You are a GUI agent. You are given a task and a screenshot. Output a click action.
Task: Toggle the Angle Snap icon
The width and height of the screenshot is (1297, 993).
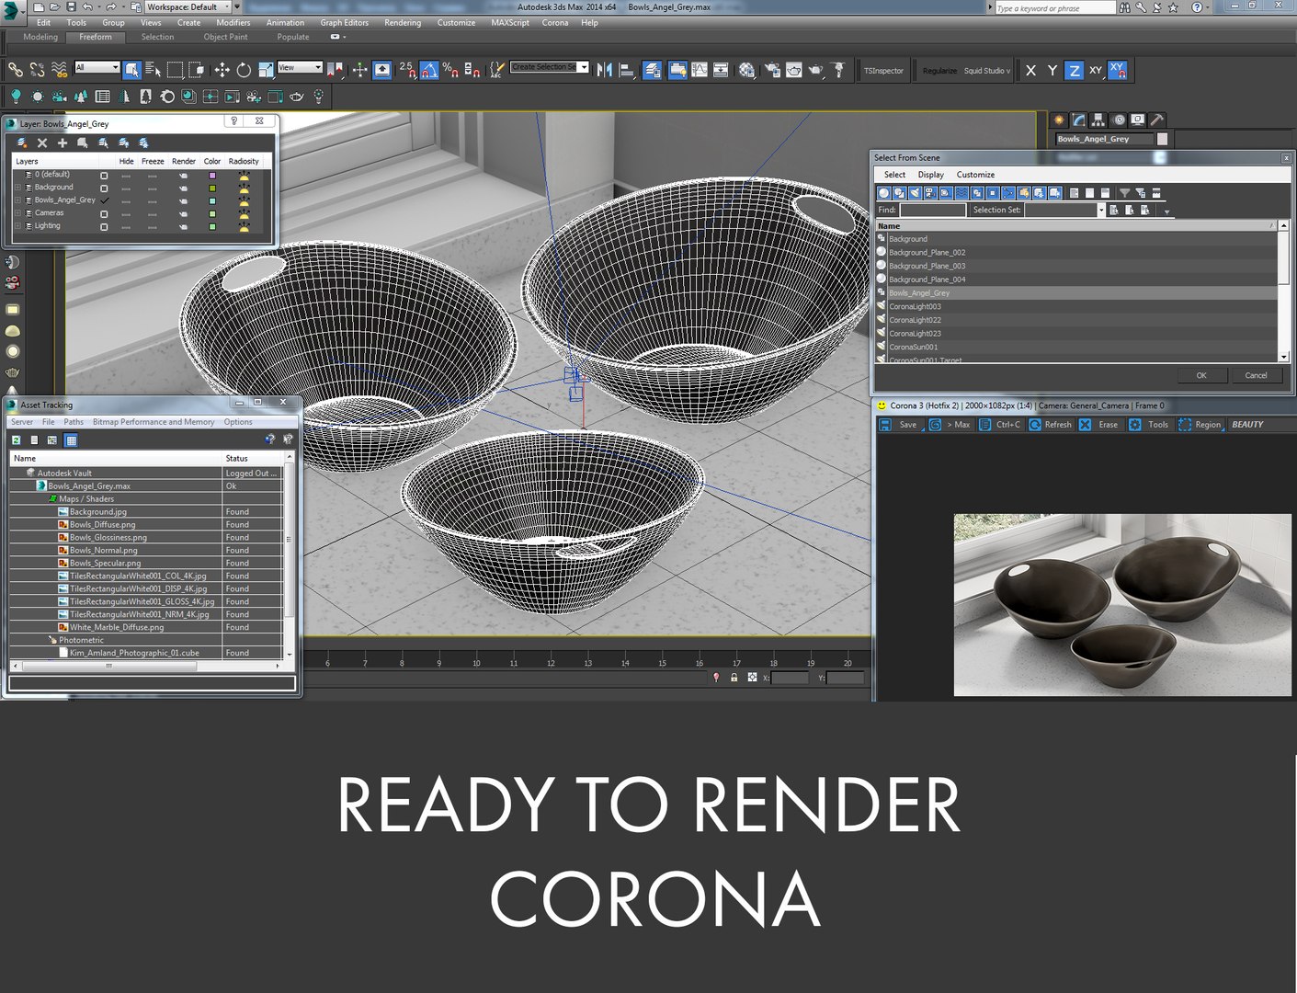[429, 70]
